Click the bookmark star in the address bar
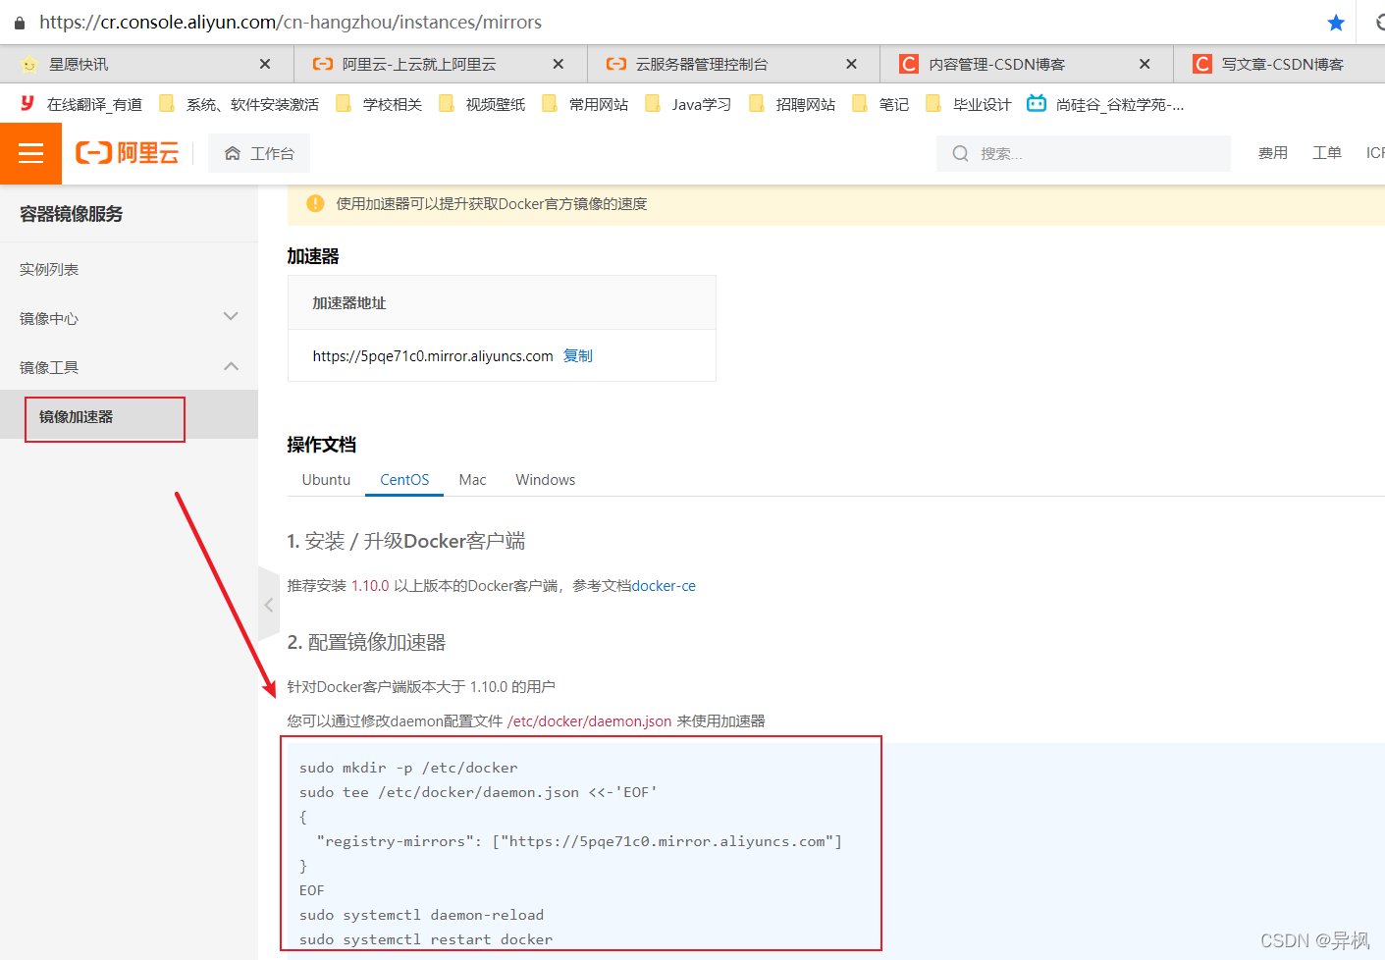The width and height of the screenshot is (1385, 960). click(x=1335, y=22)
